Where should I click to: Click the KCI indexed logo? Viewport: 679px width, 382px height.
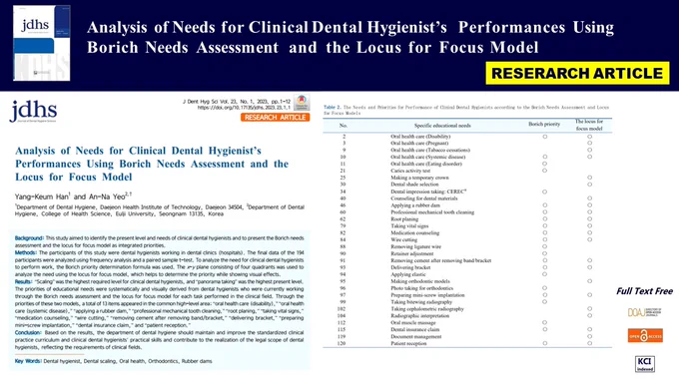pyautogui.click(x=645, y=364)
